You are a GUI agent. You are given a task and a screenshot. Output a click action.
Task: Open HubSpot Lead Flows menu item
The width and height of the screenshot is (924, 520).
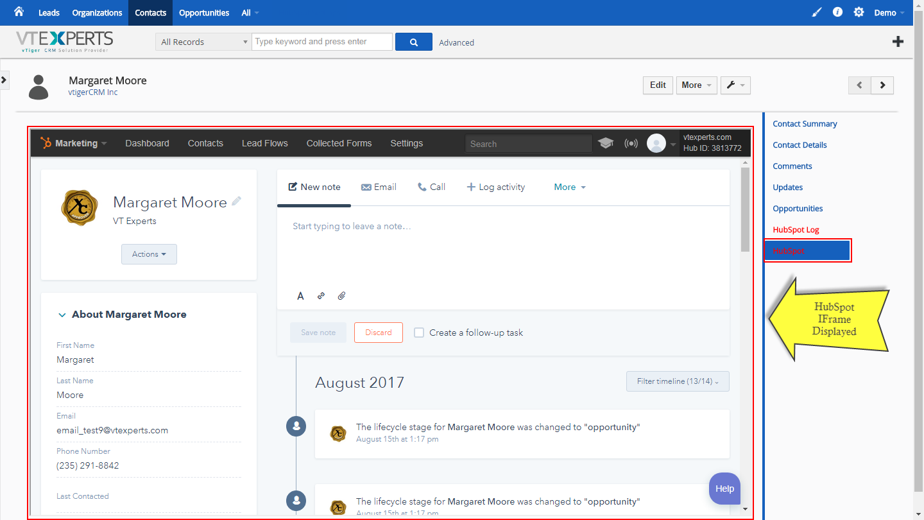pos(265,143)
